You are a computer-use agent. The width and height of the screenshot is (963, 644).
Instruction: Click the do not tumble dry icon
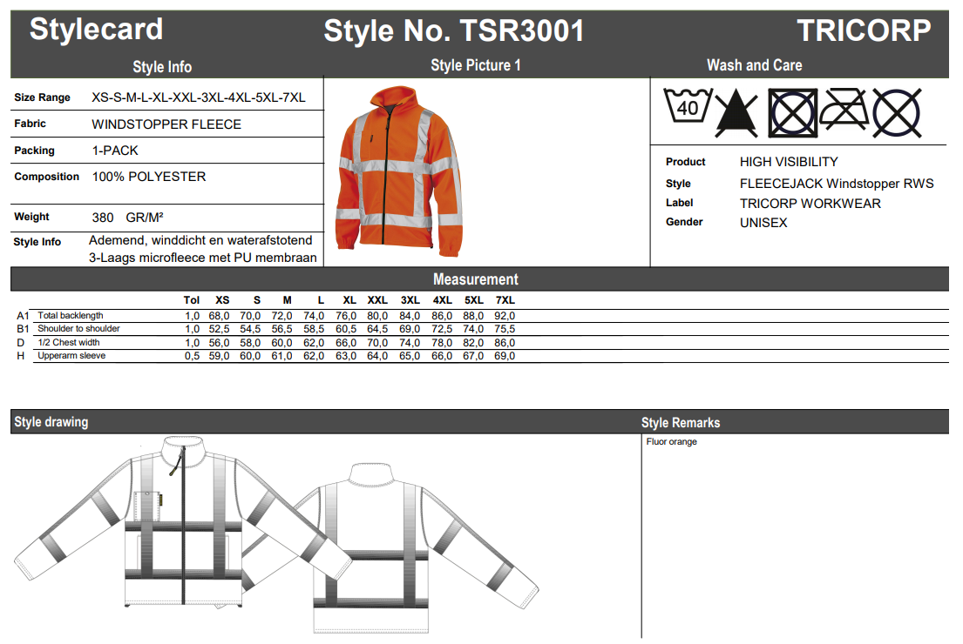click(792, 113)
